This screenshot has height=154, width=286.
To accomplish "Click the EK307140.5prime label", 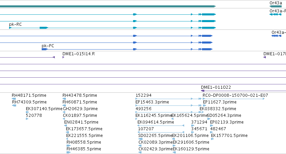I will point(44,109).
